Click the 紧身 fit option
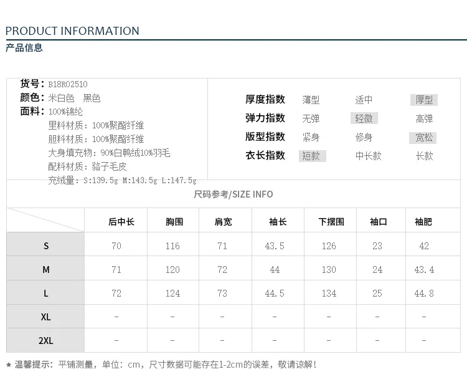 point(311,137)
